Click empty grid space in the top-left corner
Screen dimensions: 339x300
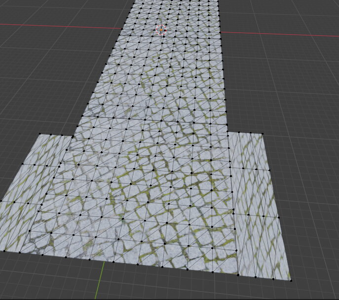coord(30,10)
